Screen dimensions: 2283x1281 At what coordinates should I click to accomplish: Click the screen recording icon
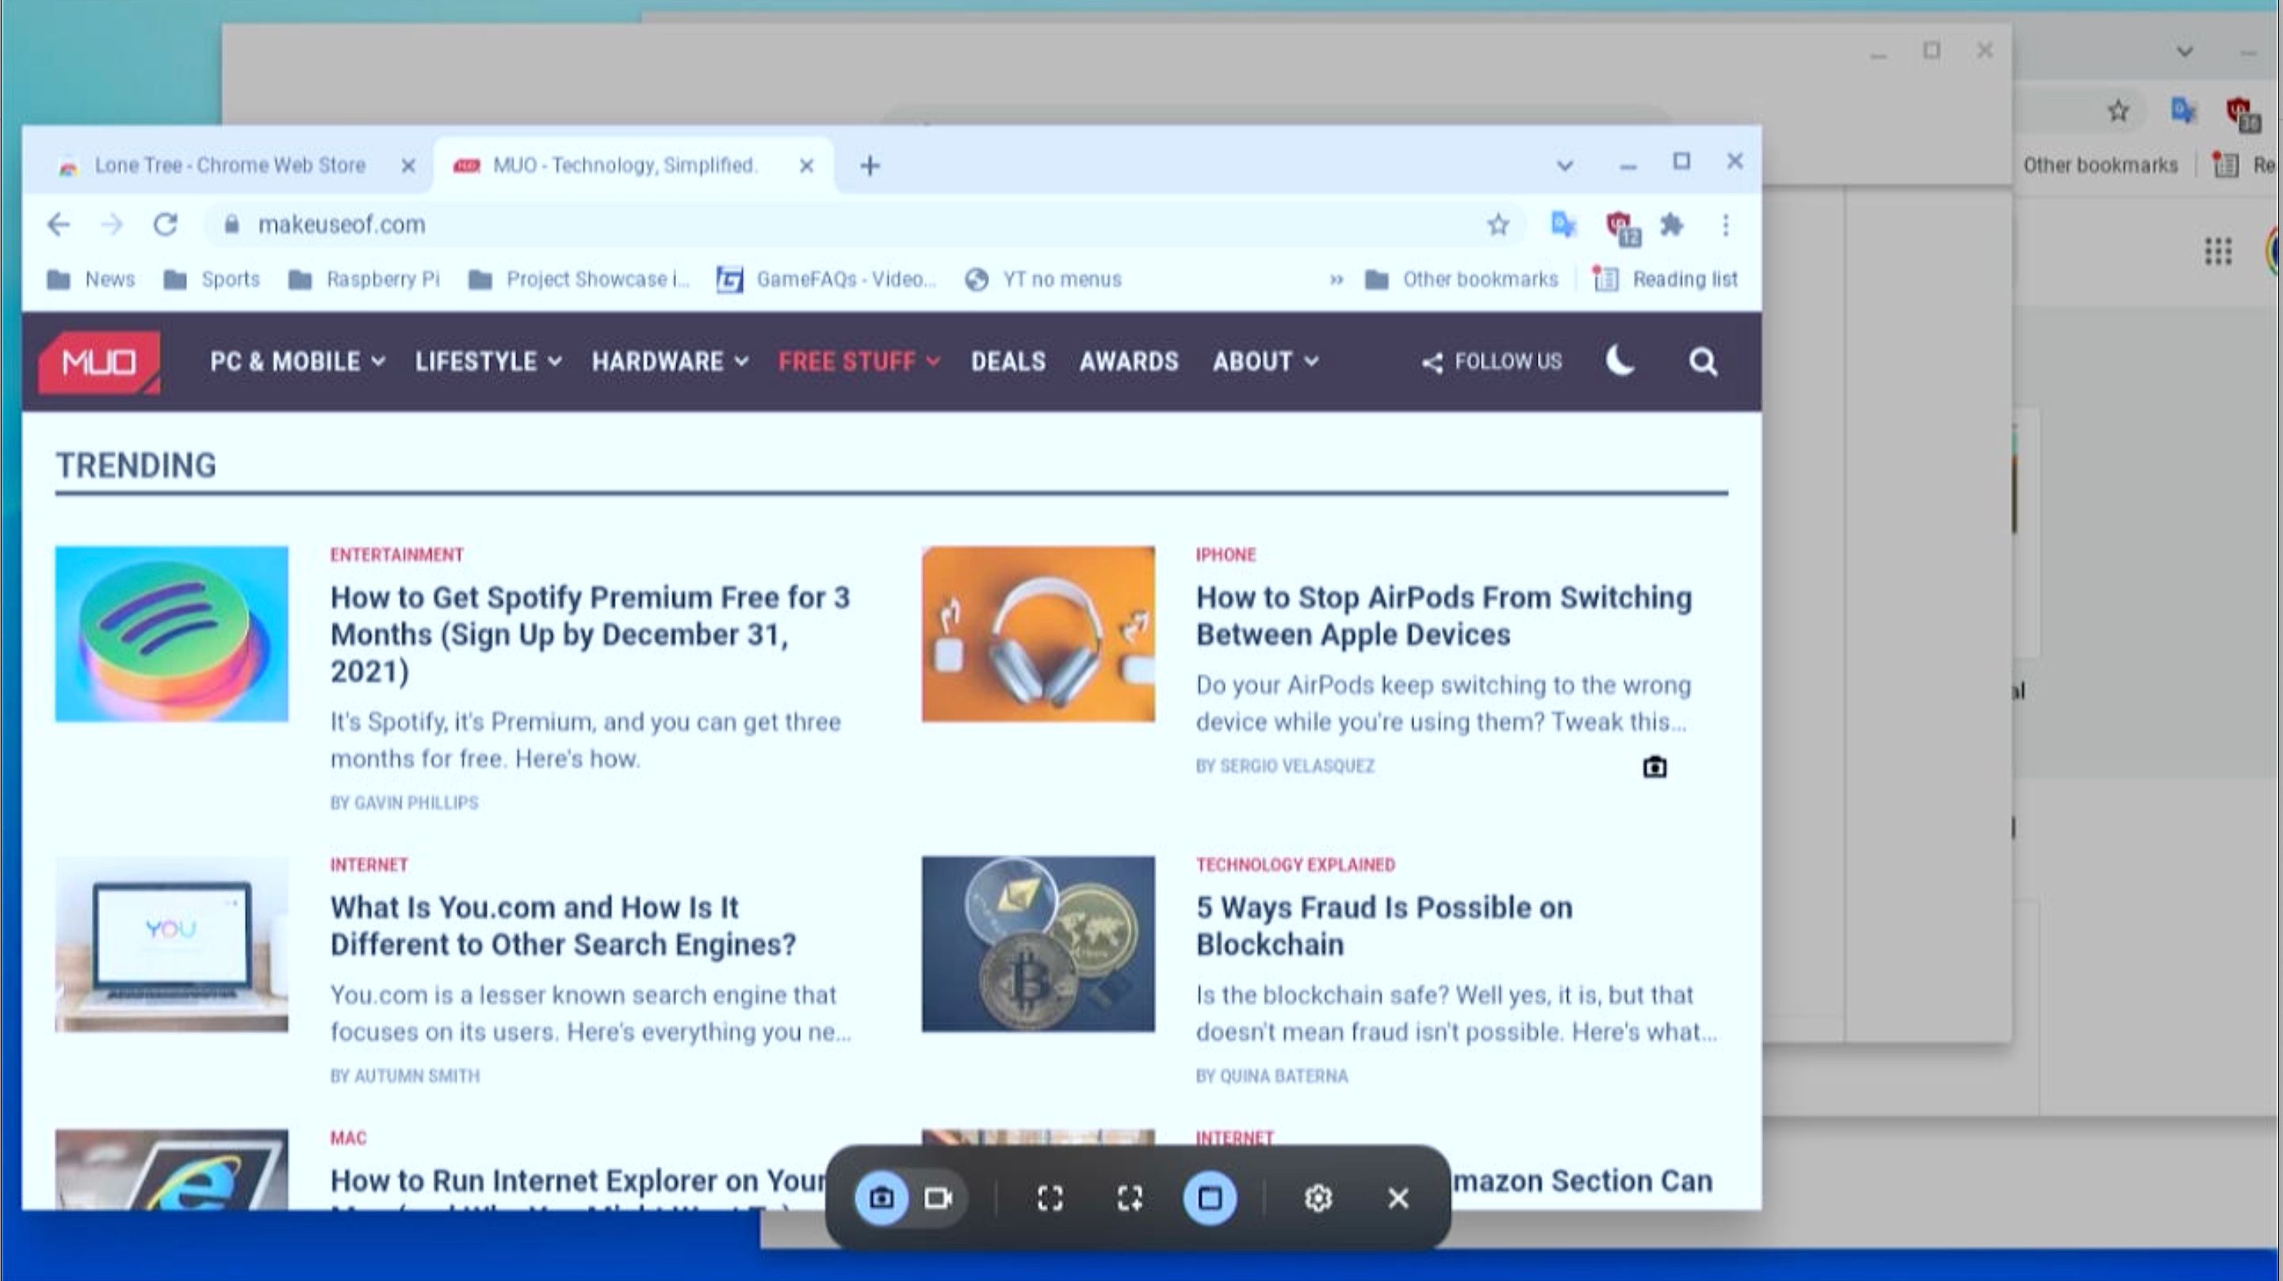(x=938, y=1198)
